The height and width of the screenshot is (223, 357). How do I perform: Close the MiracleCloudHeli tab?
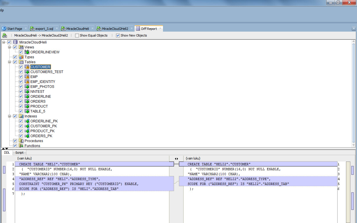93,28
